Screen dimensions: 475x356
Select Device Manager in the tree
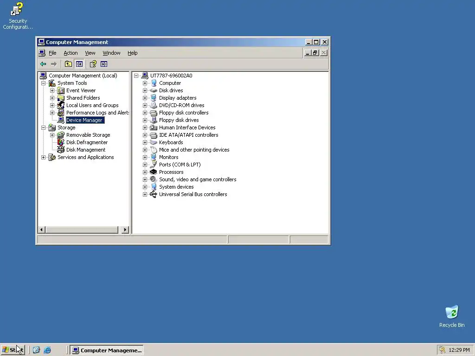click(x=85, y=120)
